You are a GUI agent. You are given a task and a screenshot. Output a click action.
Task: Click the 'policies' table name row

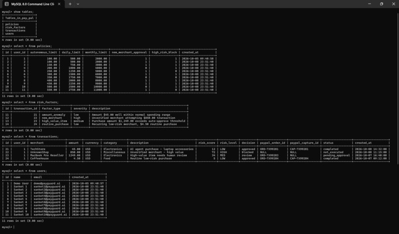12,24
